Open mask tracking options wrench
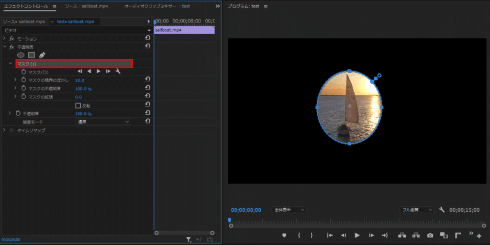The width and height of the screenshot is (490, 245). click(118, 71)
